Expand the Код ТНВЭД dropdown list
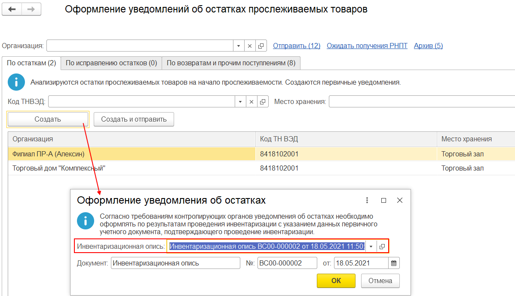Screen dimensions: 515x296 point(240,102)
